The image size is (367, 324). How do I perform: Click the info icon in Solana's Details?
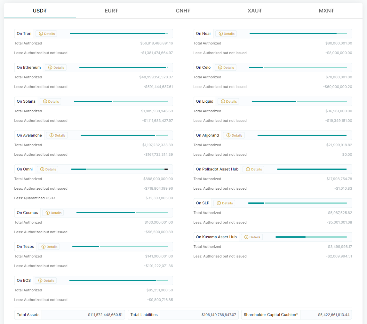click(x=45, y=102)
